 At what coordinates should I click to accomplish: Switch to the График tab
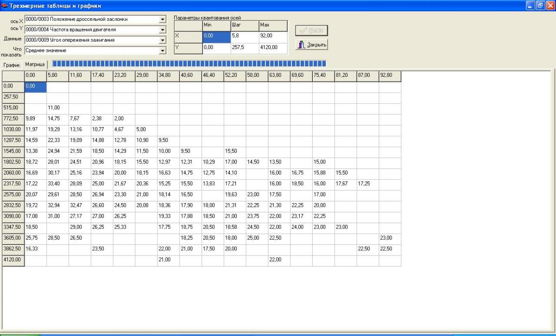point(12,65)
